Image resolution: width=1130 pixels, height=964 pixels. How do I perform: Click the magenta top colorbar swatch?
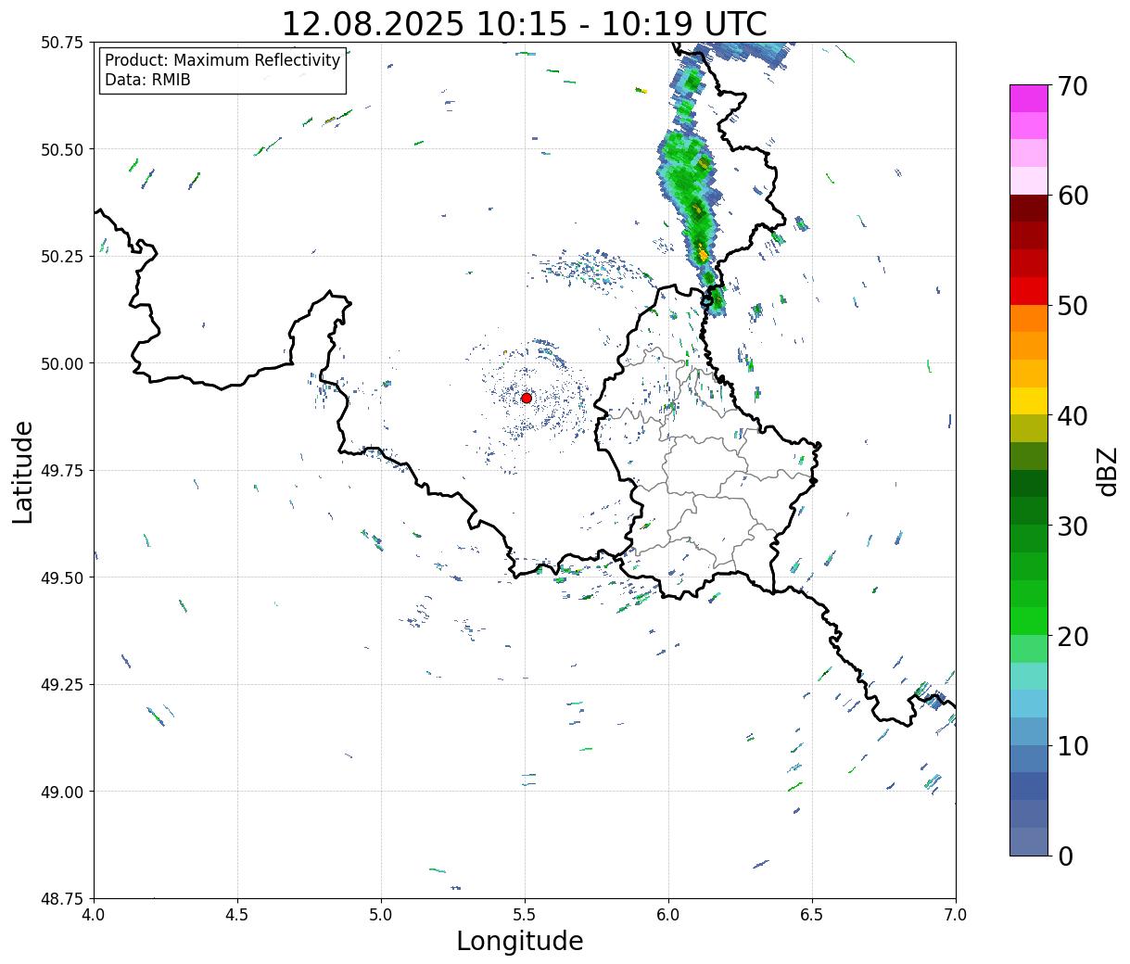click(x=1029, y=98)
